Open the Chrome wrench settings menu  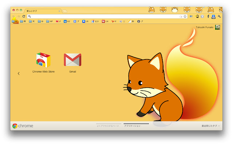[x=219, y=16]
